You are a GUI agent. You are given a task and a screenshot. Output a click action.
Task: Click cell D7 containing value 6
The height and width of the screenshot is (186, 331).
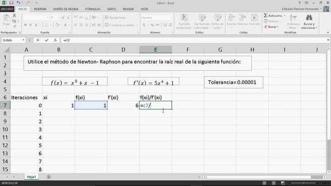coord(123,105)
